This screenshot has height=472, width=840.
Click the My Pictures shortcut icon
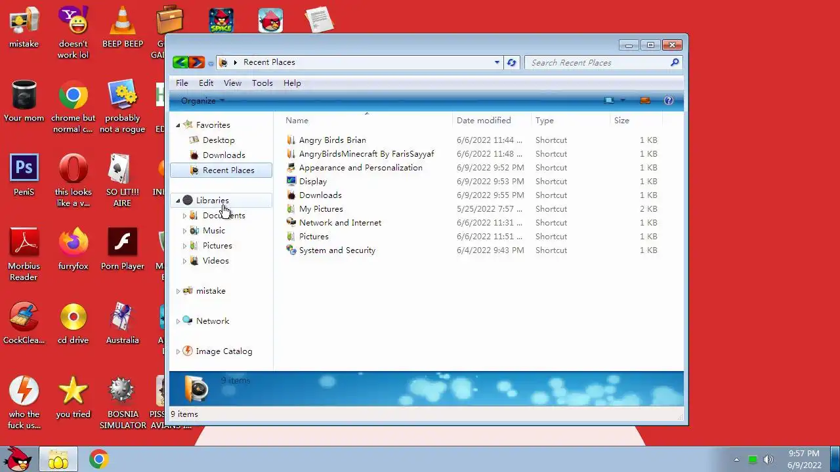pos(291,208)
